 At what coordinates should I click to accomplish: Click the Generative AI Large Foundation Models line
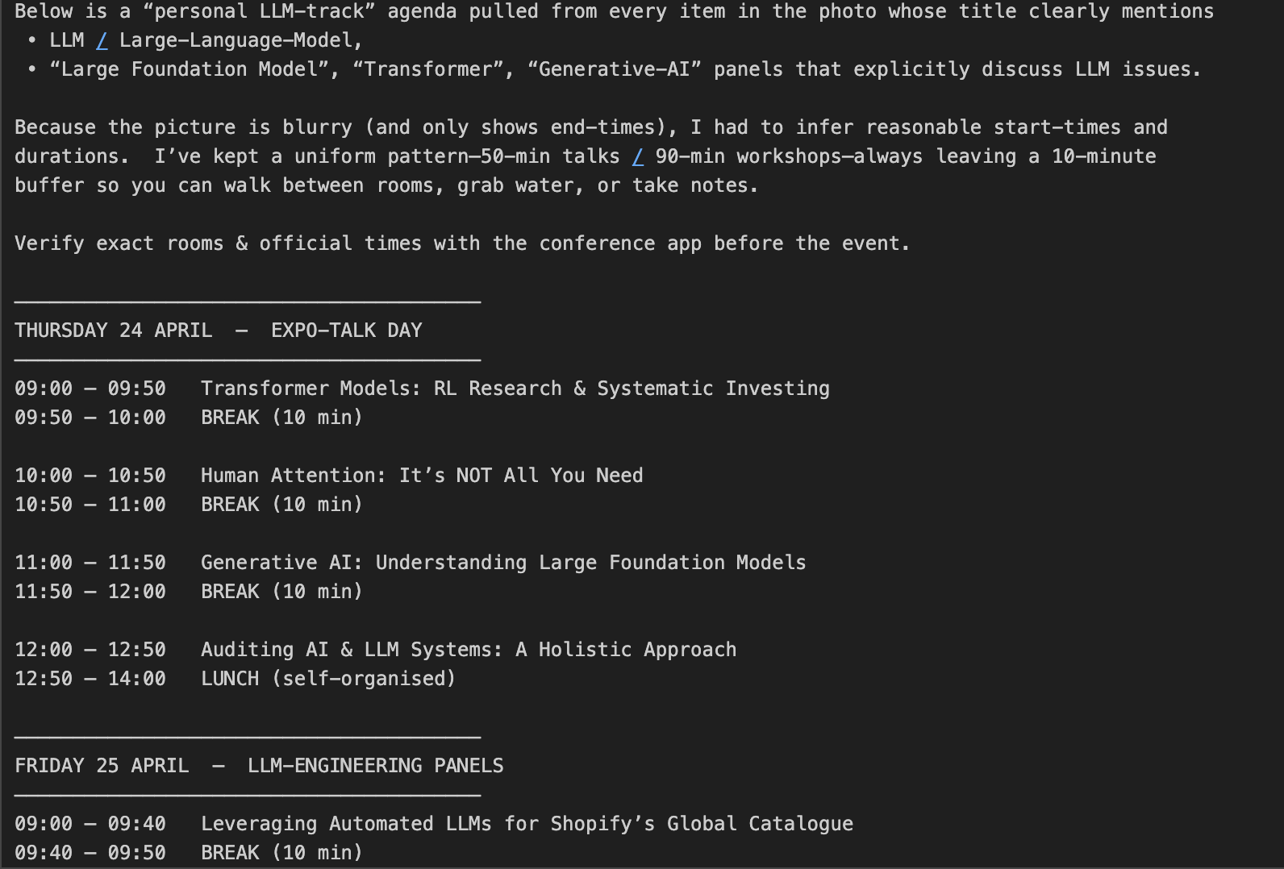click(x=411, y=563)
